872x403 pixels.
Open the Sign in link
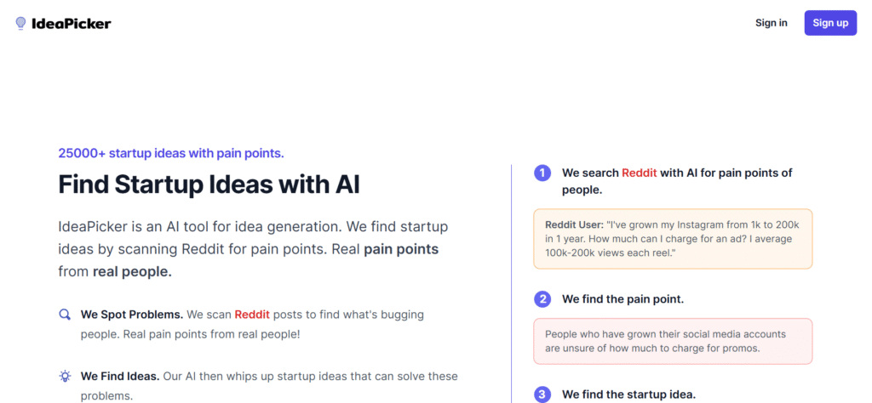click(x=771, y=23)
